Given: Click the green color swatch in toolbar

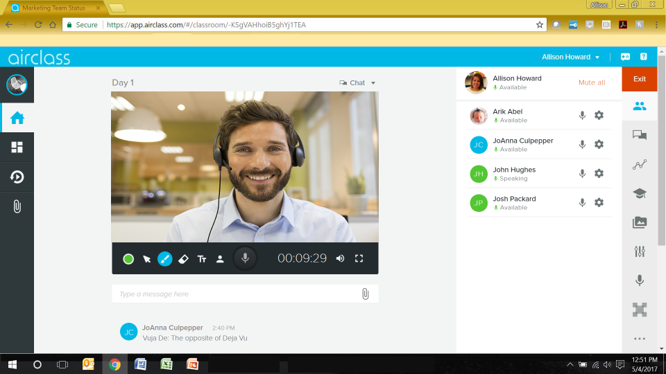Looking at the screenshot, I should [128, 259].
